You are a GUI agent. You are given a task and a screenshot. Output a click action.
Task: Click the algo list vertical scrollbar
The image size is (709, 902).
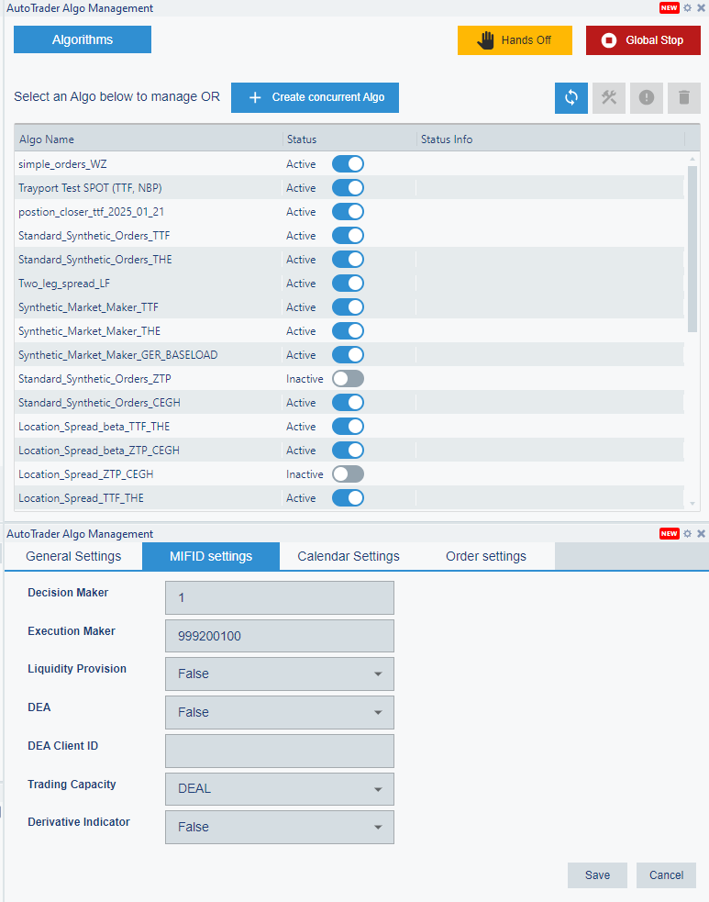(x=692, y=248)
